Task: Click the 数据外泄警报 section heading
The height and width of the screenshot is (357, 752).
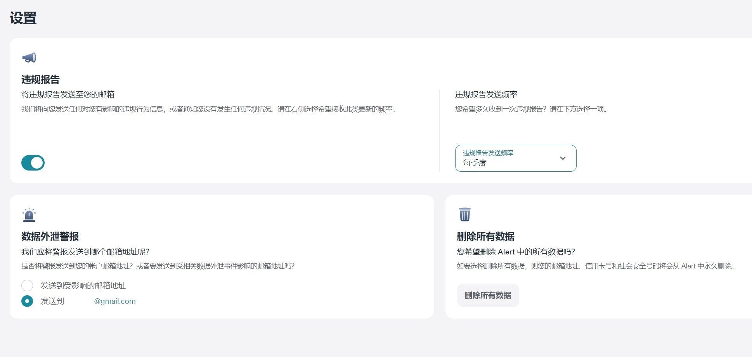Action: click(50, 236)
